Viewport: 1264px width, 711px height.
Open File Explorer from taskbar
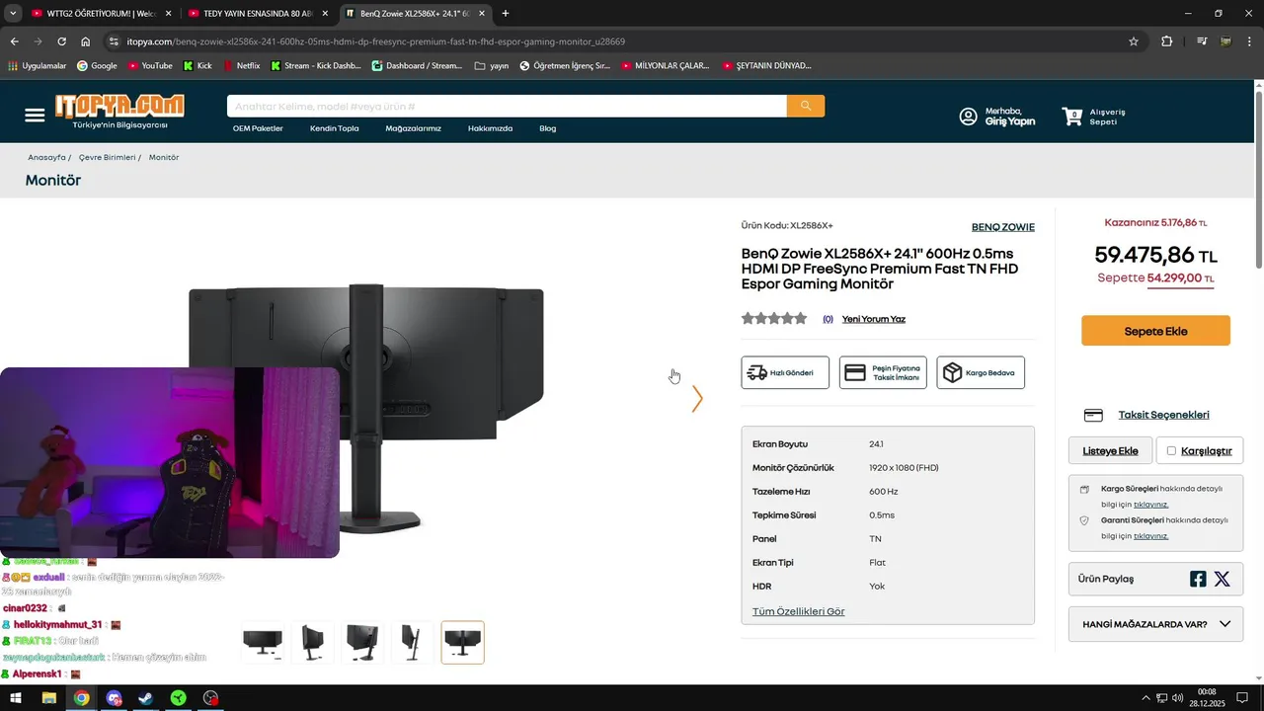click(x=48, y=698)
